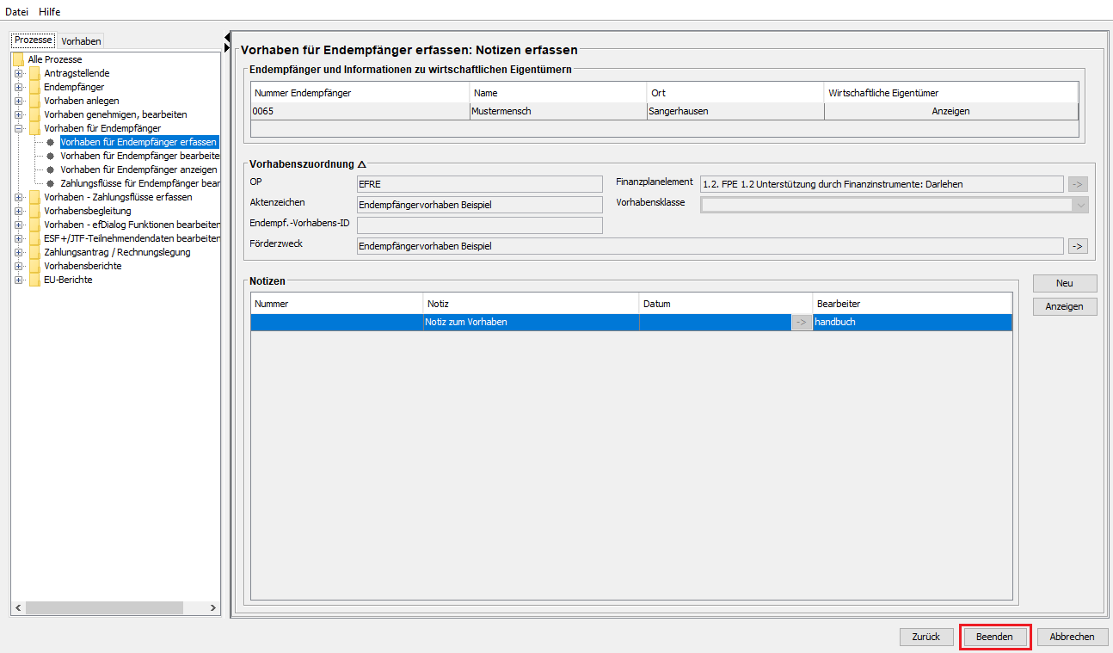Click the Vorhabensberichte folder icon

click(x=34, y=266)
